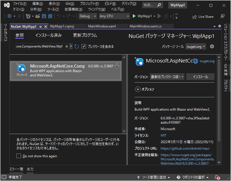
Task: Close the NuGet: WpfApp1 tab
Action: (46, 27)
